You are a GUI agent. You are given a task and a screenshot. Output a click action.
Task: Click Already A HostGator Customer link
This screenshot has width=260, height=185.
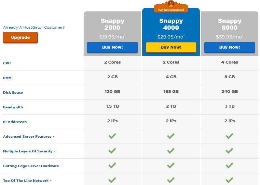coord(34,27)
